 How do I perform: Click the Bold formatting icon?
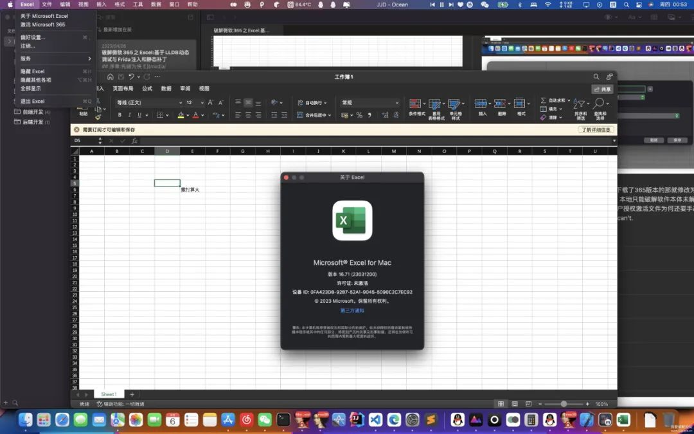point(120,115)
